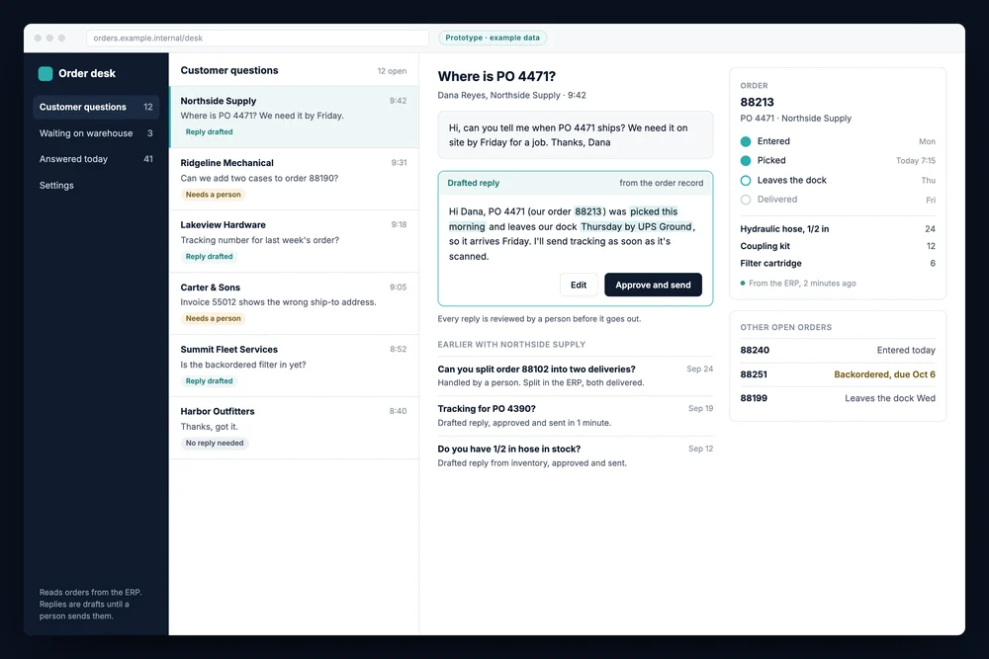Click Dana's original message bubble
Screen dimensions: 989x659
point(576,134)
